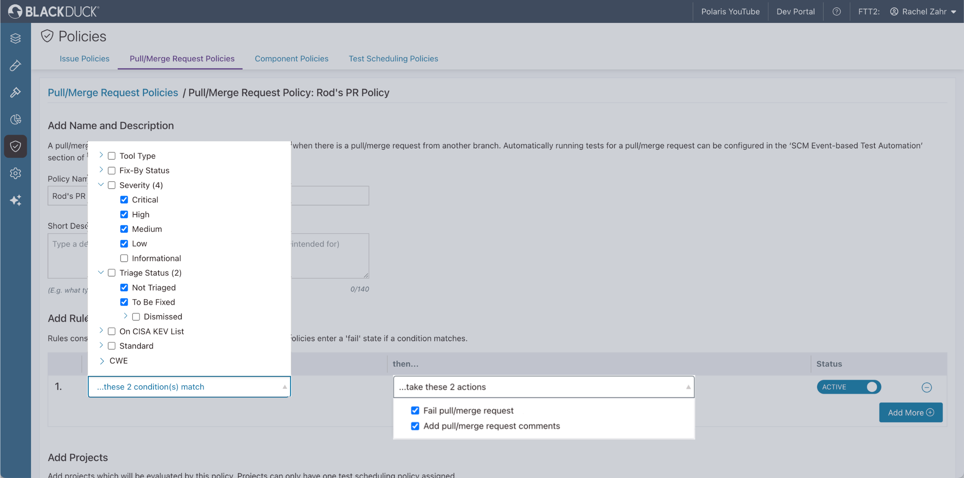Toggle the Severity (4) parent checkbox
This screenshot has width=964, height=478.
112,185
